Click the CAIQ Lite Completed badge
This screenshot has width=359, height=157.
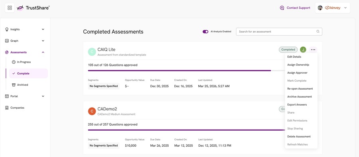click(288, 50)
